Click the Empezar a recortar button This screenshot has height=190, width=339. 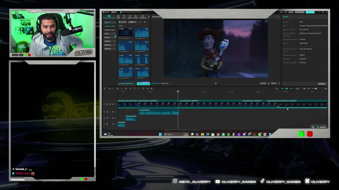coord(143,84)
